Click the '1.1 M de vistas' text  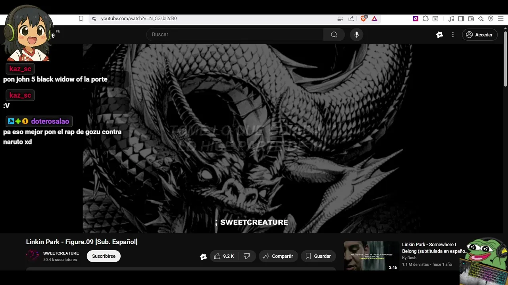coord(416,264)
